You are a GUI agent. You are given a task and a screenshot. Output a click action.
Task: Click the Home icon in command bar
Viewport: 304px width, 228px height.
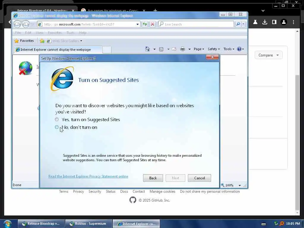click(148, 49)
